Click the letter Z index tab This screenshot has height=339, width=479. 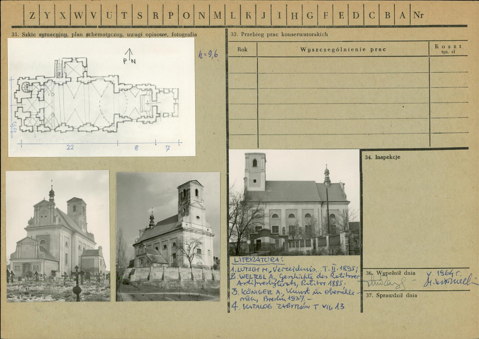point(32,16)
